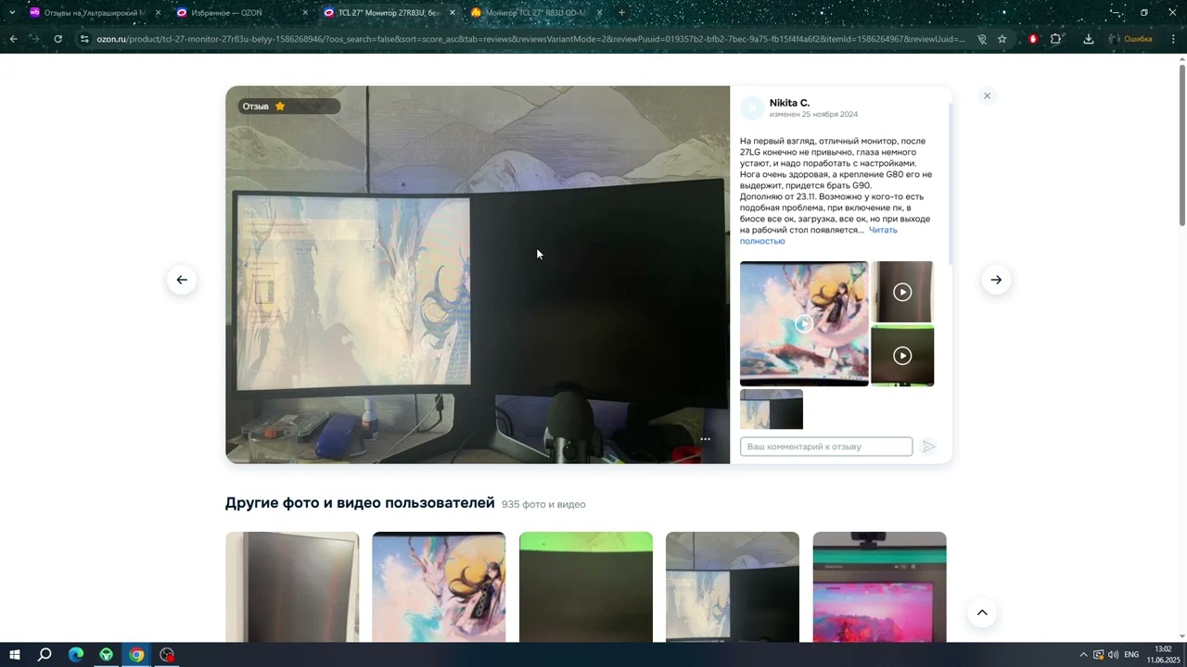Go to the previous review photo

click(182, 280)
